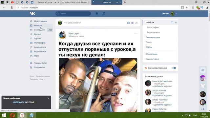Open the notifications bell icon
The width and height of the screenshot is (210, 118).
coord(97,13)
